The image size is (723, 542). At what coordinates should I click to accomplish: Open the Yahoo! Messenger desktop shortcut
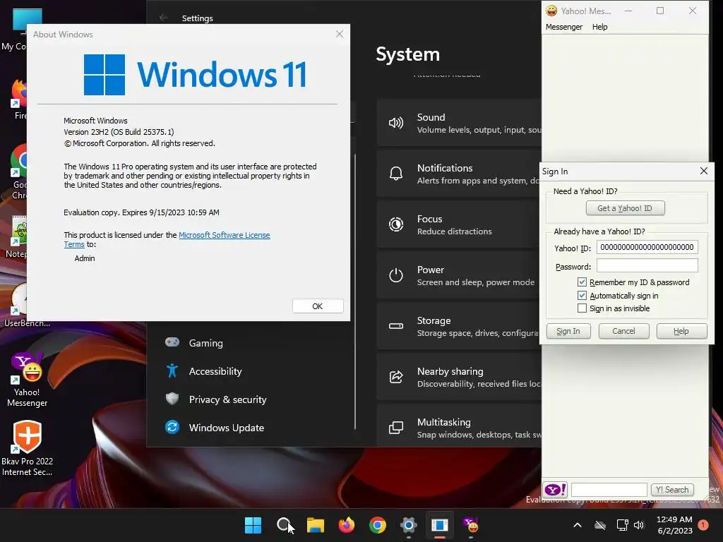[28, 380]
